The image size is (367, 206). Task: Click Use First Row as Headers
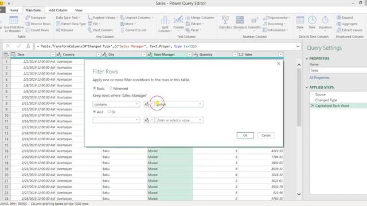(x=14, y=24)
